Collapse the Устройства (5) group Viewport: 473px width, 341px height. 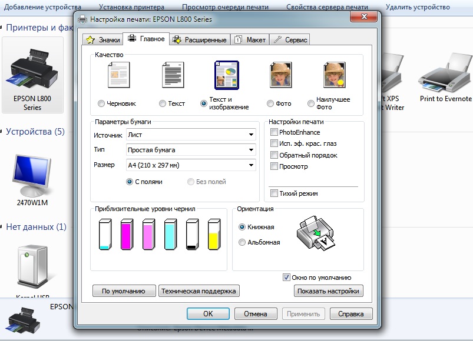tap(2, 132)
